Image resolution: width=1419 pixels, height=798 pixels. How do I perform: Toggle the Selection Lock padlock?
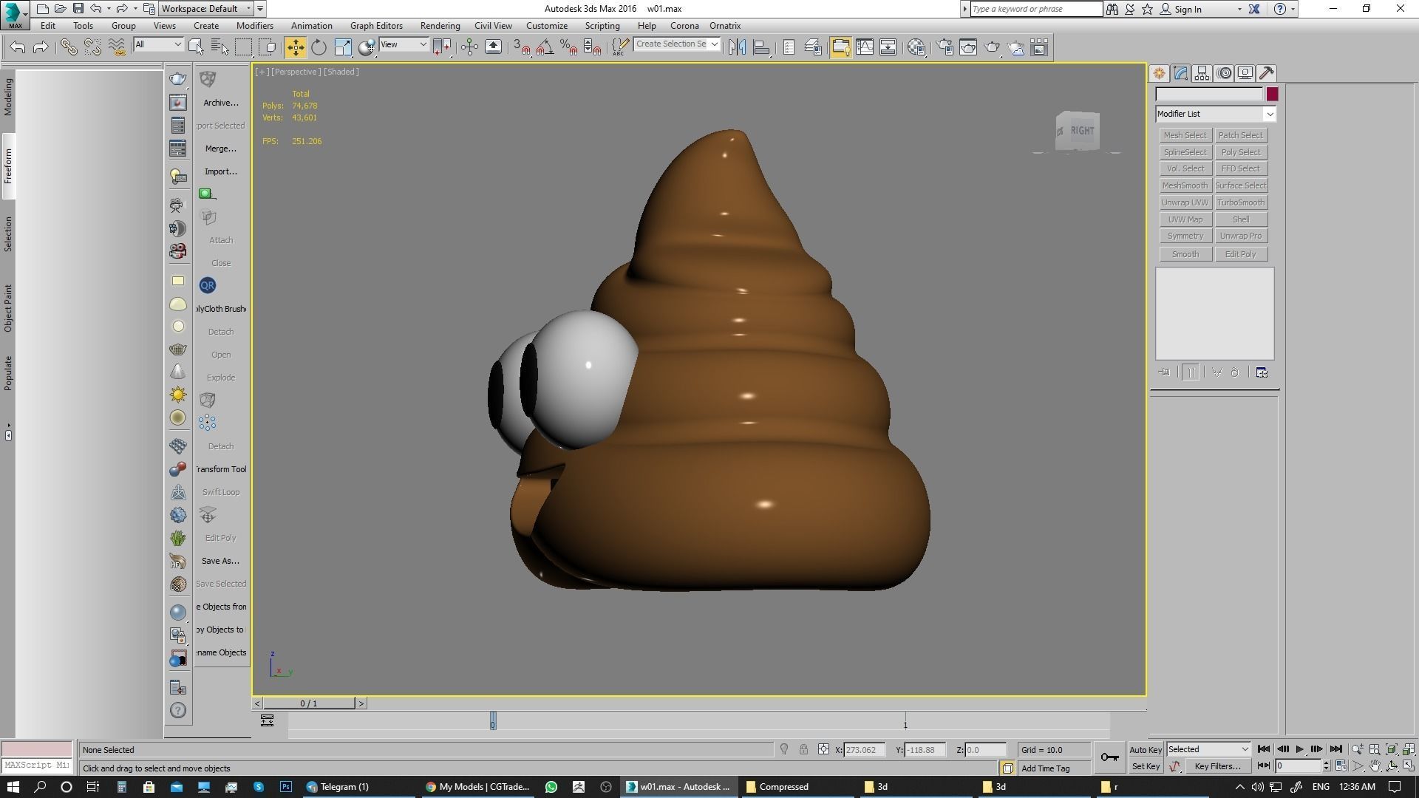[803, 749]
